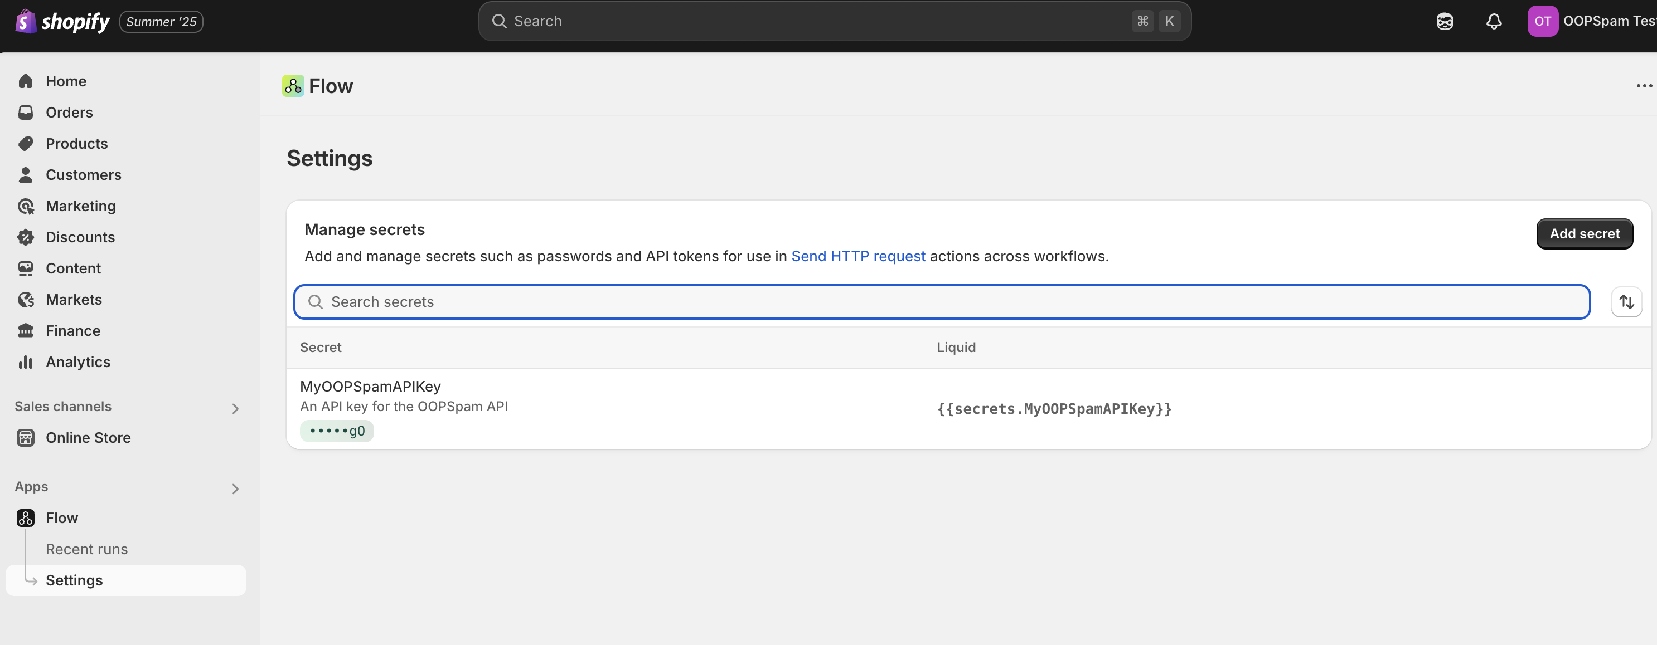Expand the Sales channels chevron
1657x645 pixels.
click(x=235, y=409)
